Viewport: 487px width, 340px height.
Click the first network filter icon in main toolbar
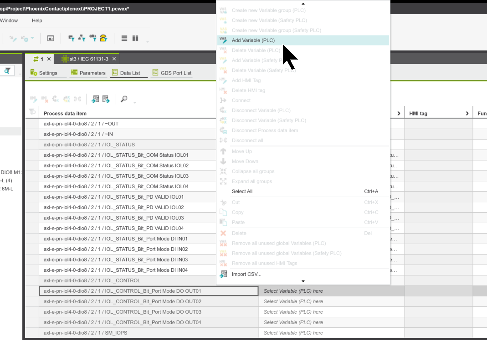click(x=71, y=38)
